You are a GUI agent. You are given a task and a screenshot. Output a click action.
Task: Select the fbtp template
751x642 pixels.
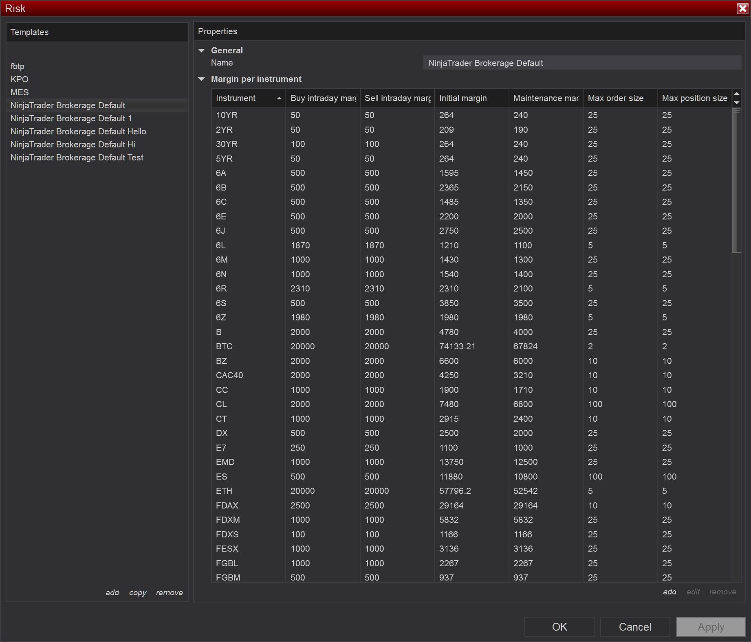(x=97, y=66)
